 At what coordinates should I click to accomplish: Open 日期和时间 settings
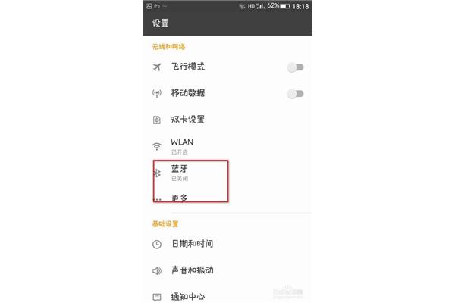(x=227, y=244)
